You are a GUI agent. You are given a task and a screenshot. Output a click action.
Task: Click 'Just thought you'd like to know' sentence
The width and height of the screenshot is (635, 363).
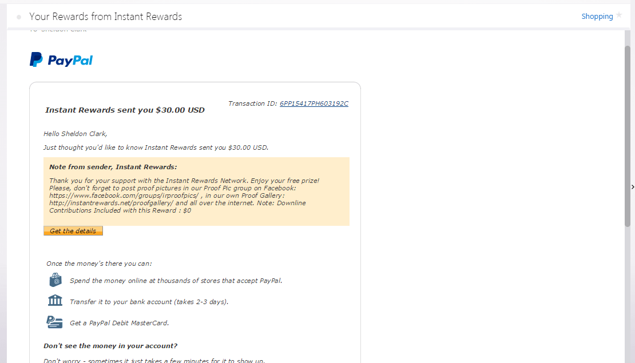[156, 147]
